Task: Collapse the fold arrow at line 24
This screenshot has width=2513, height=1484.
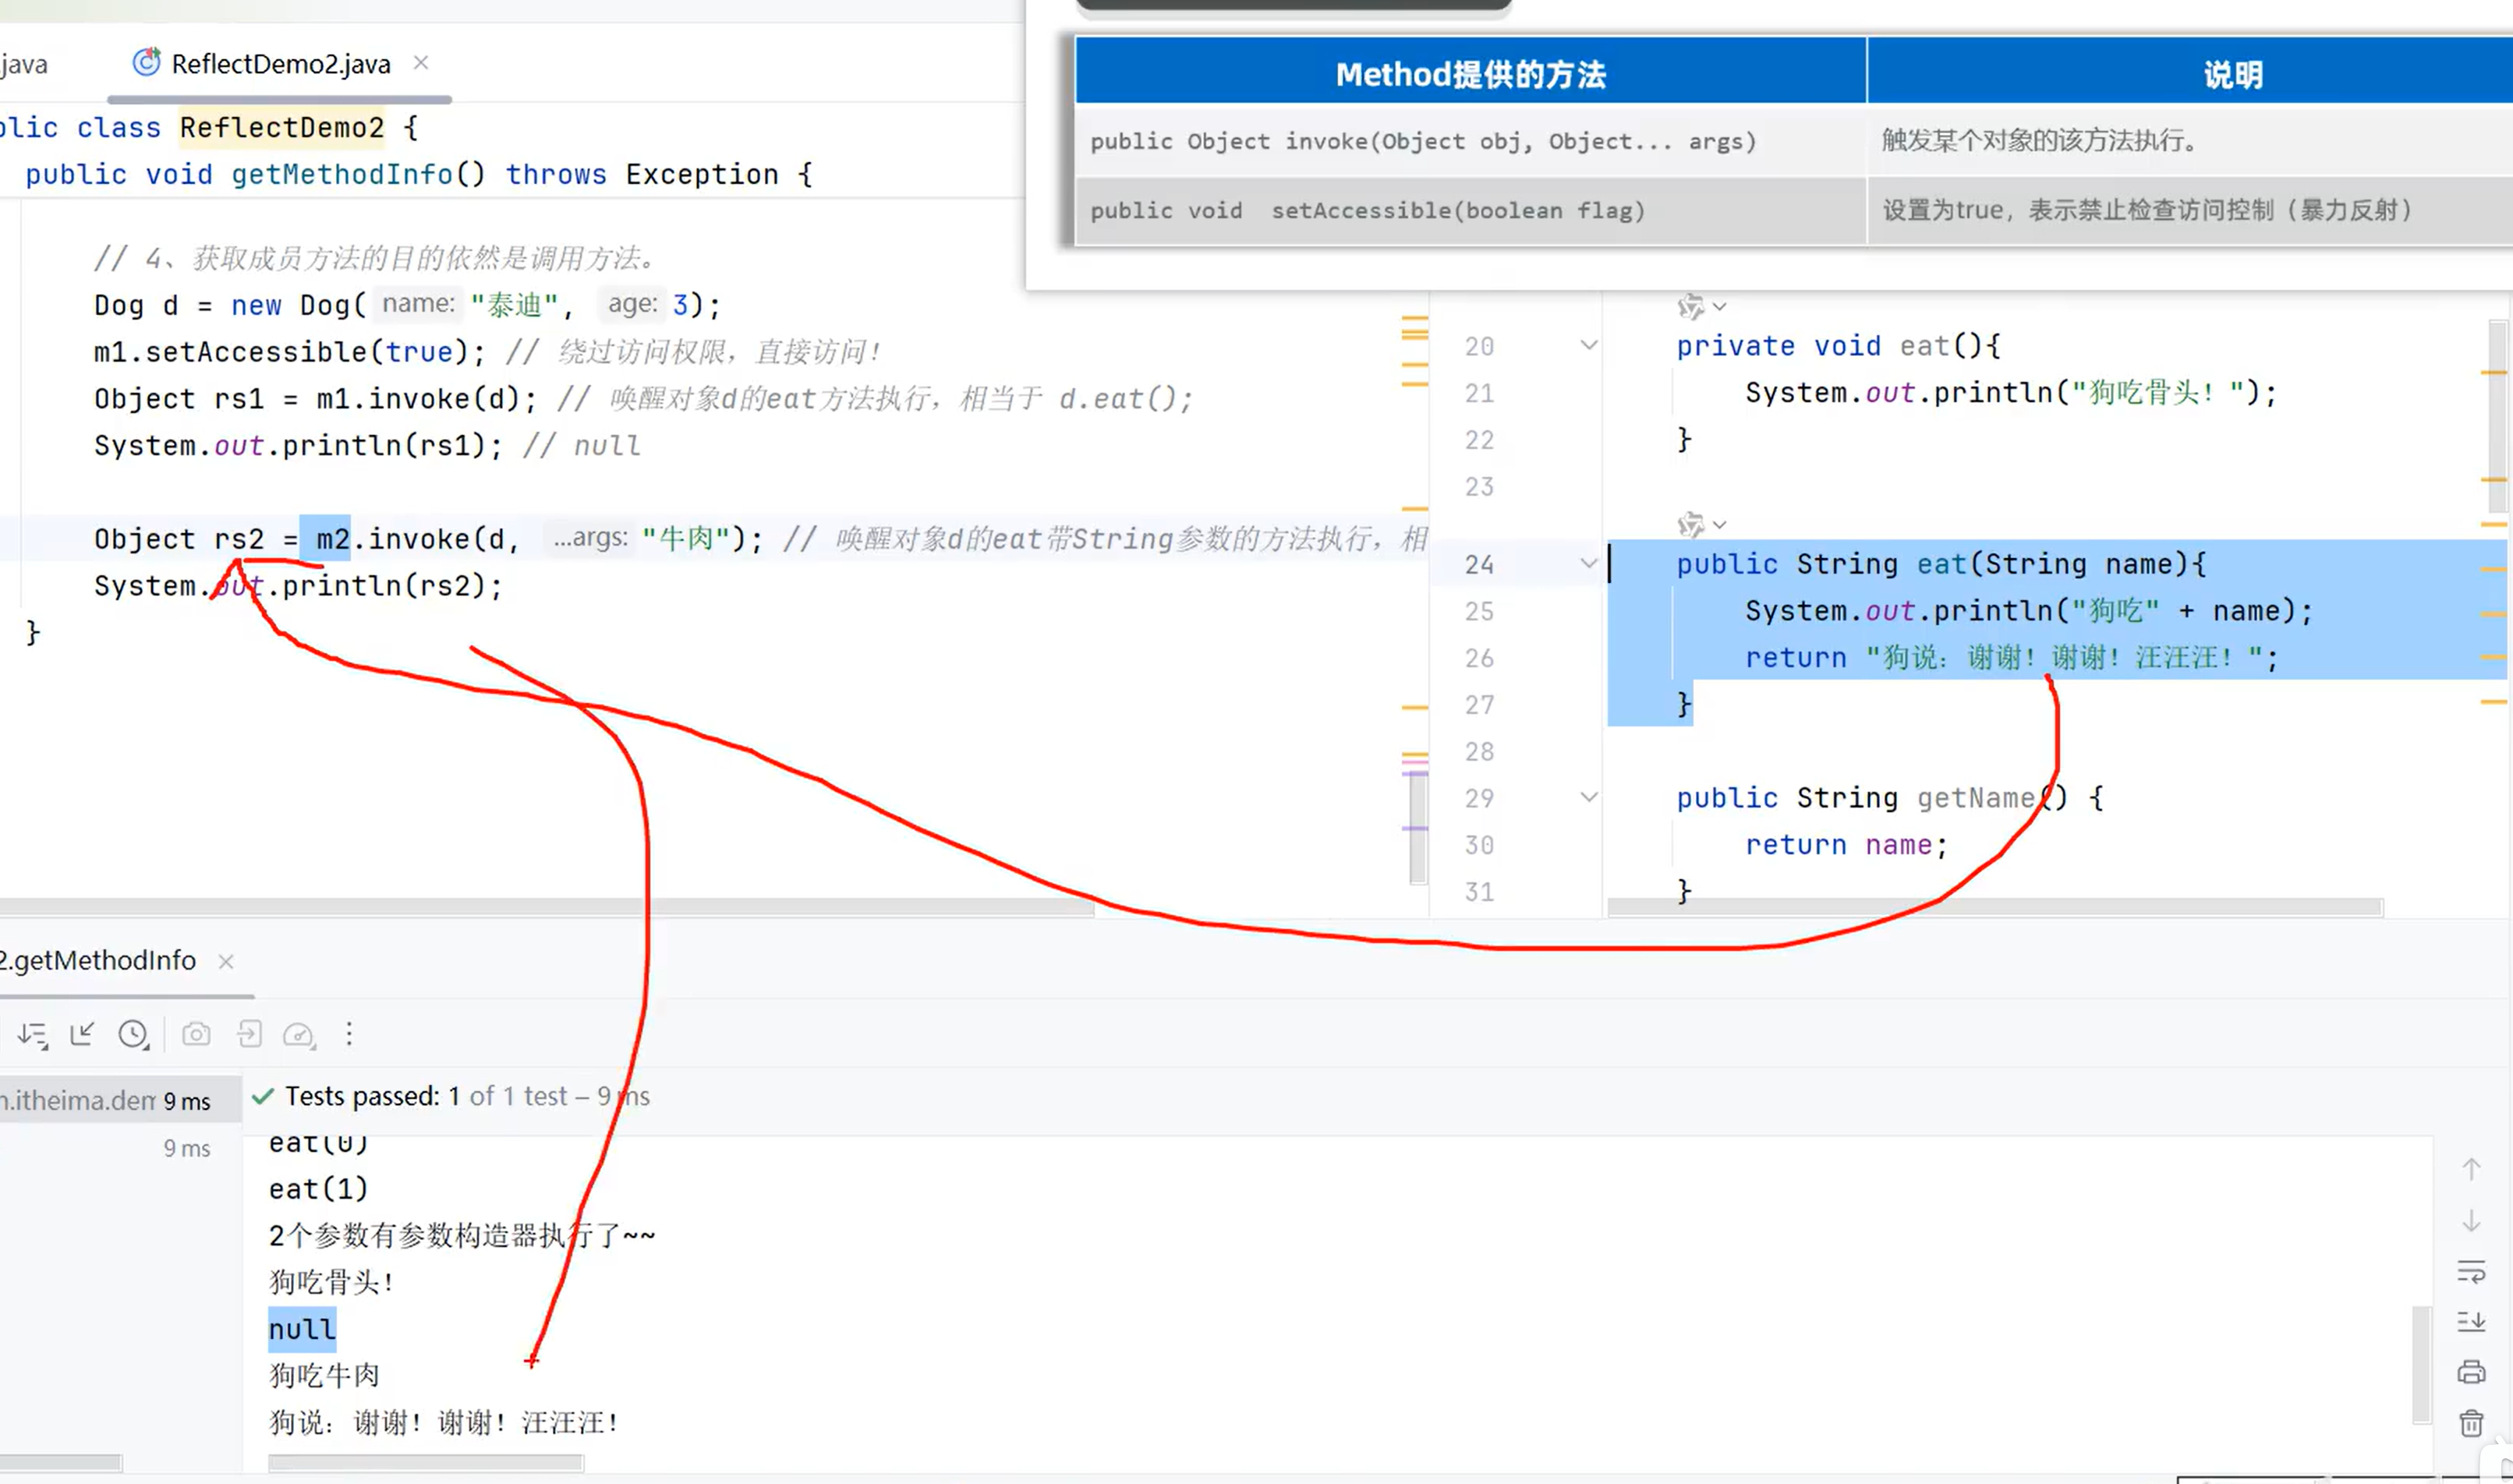Action: tap(1588, 564)
